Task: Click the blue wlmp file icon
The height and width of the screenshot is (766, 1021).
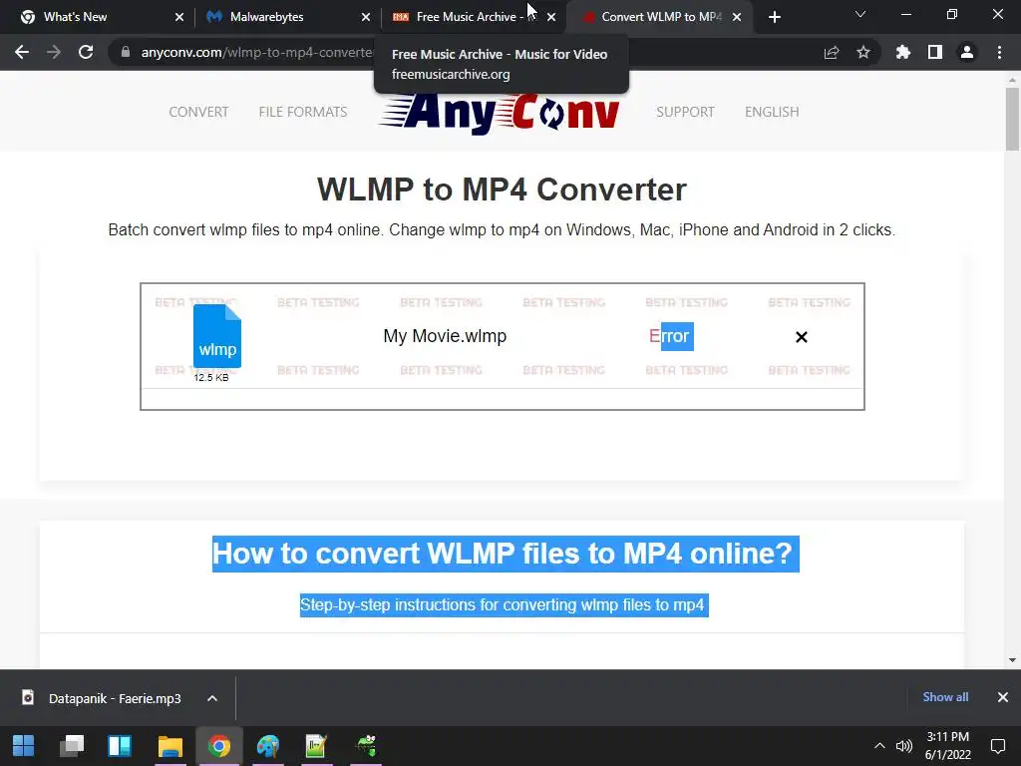Action: tap(216, 337)
